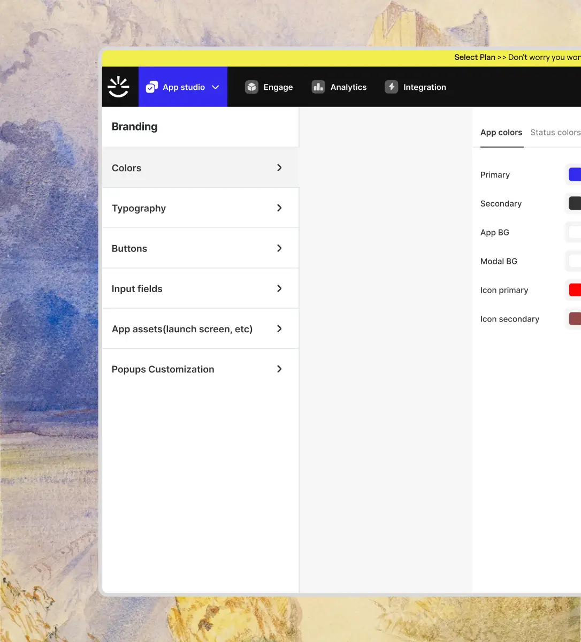Open the Analytics menu
Viewport: 581px width, 642px height.
click(339, 87)
